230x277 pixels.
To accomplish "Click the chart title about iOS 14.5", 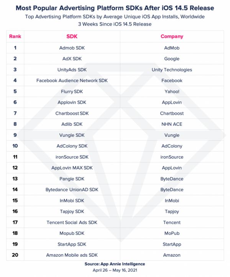I will pyautogui.click(x=115, y=8).
